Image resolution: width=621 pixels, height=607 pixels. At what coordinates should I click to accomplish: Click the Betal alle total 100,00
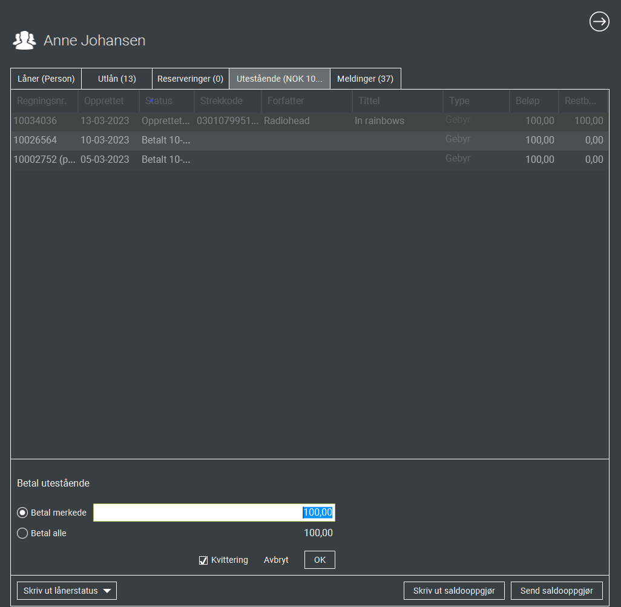tap(318, 533)
